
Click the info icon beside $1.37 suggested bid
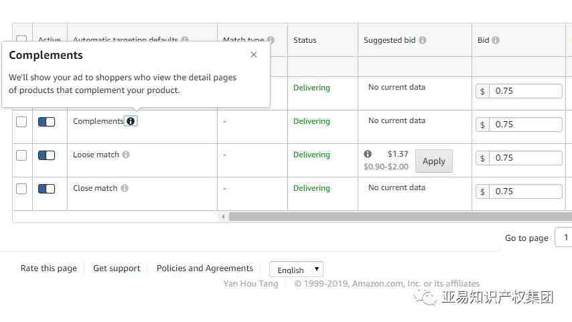pos(368,154)
